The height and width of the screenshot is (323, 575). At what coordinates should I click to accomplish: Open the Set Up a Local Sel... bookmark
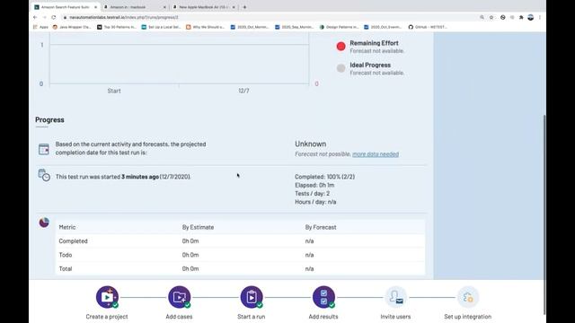click(162, 27)
